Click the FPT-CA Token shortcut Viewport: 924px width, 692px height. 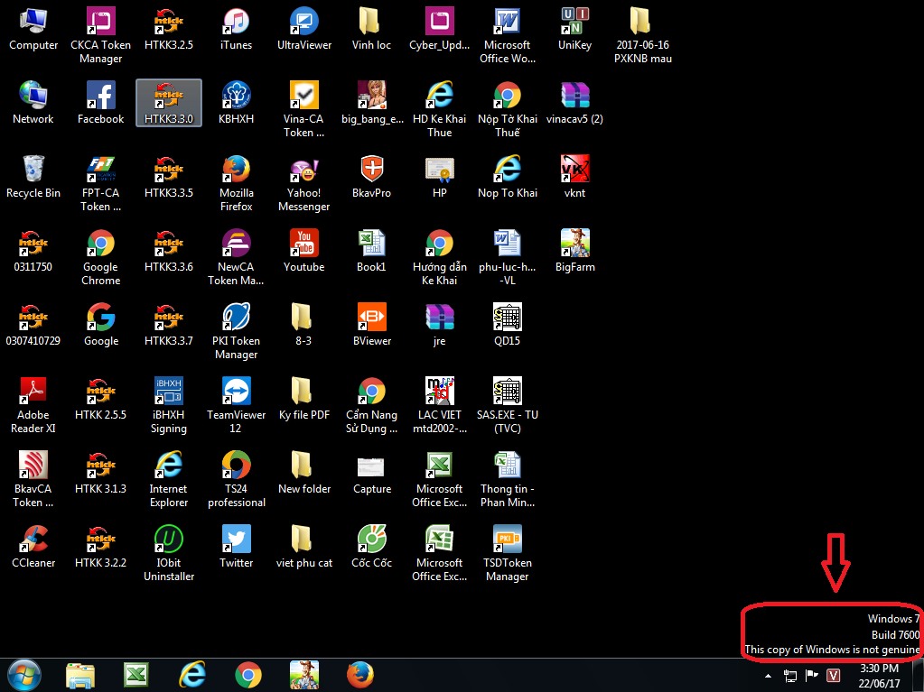(x=101, y=183)
